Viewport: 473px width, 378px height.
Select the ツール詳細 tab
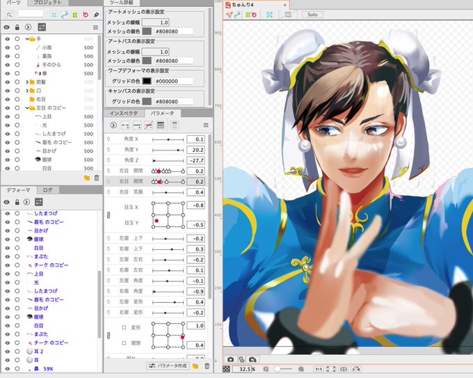tap(122, 2)
